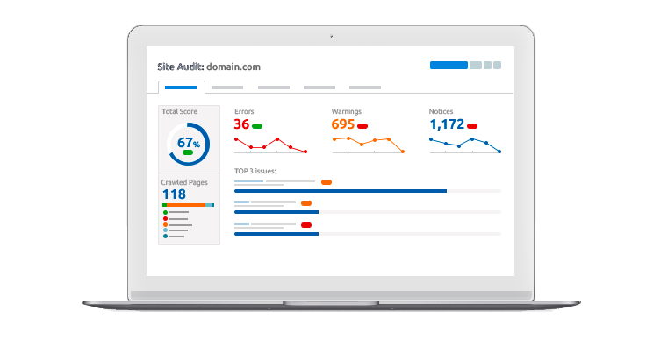Select the green dot legend item
Screen dimensions: 646x339
tap(176, 212)
